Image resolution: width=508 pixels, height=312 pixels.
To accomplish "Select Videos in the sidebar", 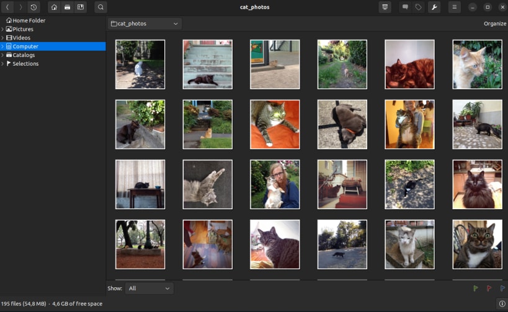I will coord(53,38).
